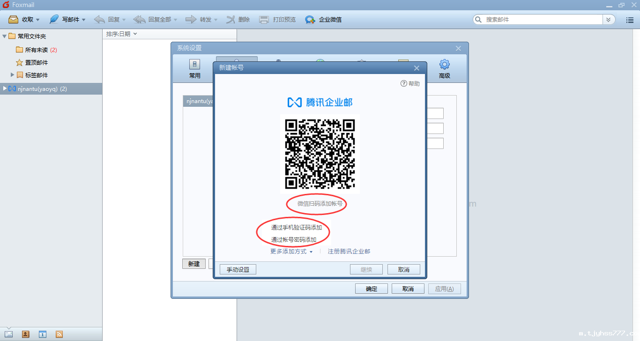Open the RSS feed icon in bottom bar

[x=60, y=334]
